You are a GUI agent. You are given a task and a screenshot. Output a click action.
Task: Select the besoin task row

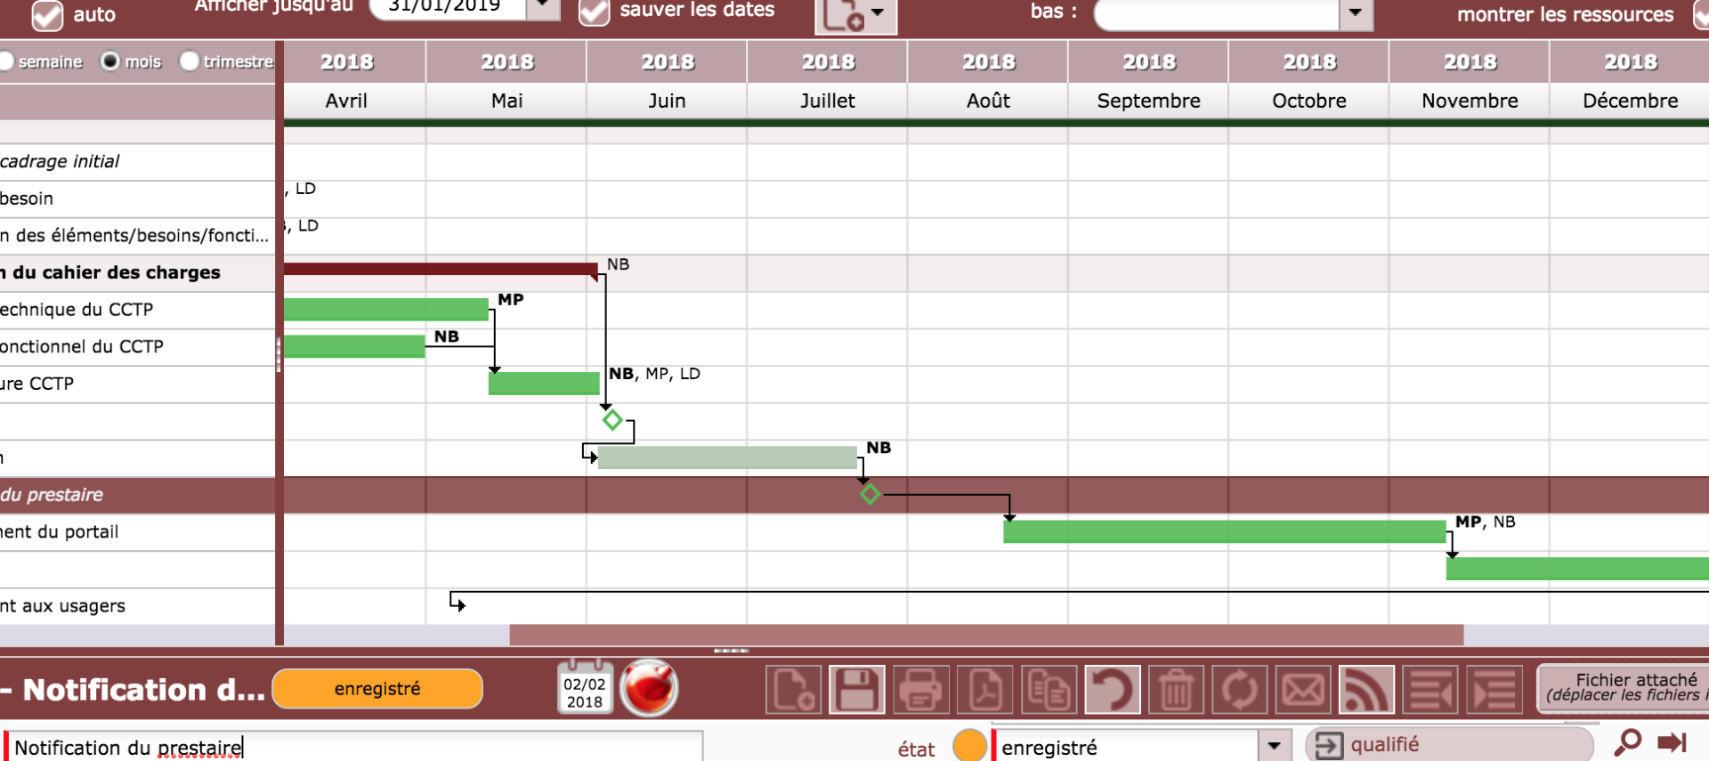coord(137,198)
